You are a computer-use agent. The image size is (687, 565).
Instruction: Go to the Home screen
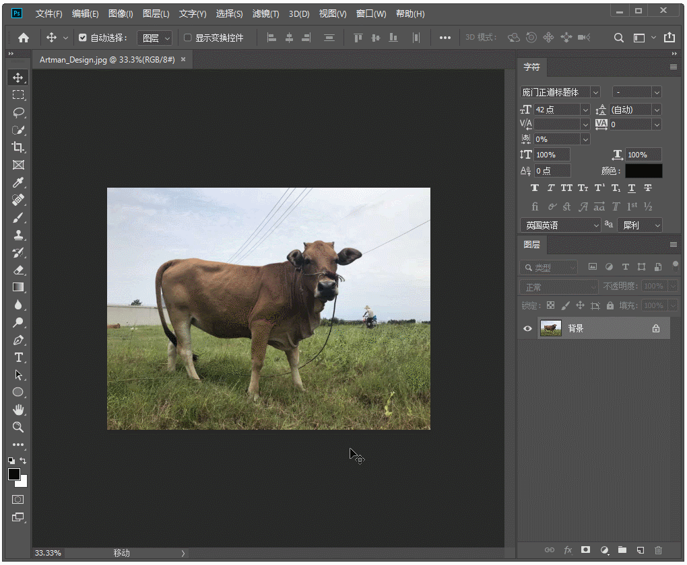pyautogui.click(x=24, y=38)
